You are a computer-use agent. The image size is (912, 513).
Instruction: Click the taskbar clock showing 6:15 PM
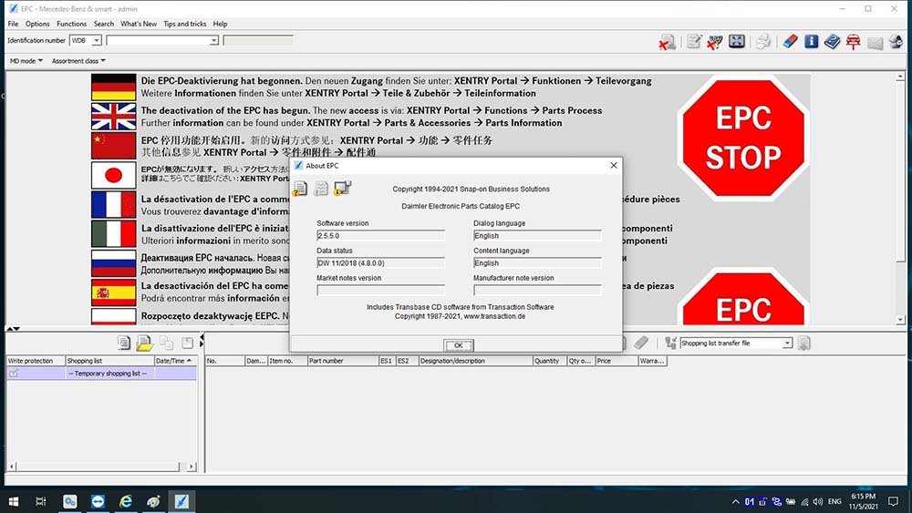tap(863, 501)
